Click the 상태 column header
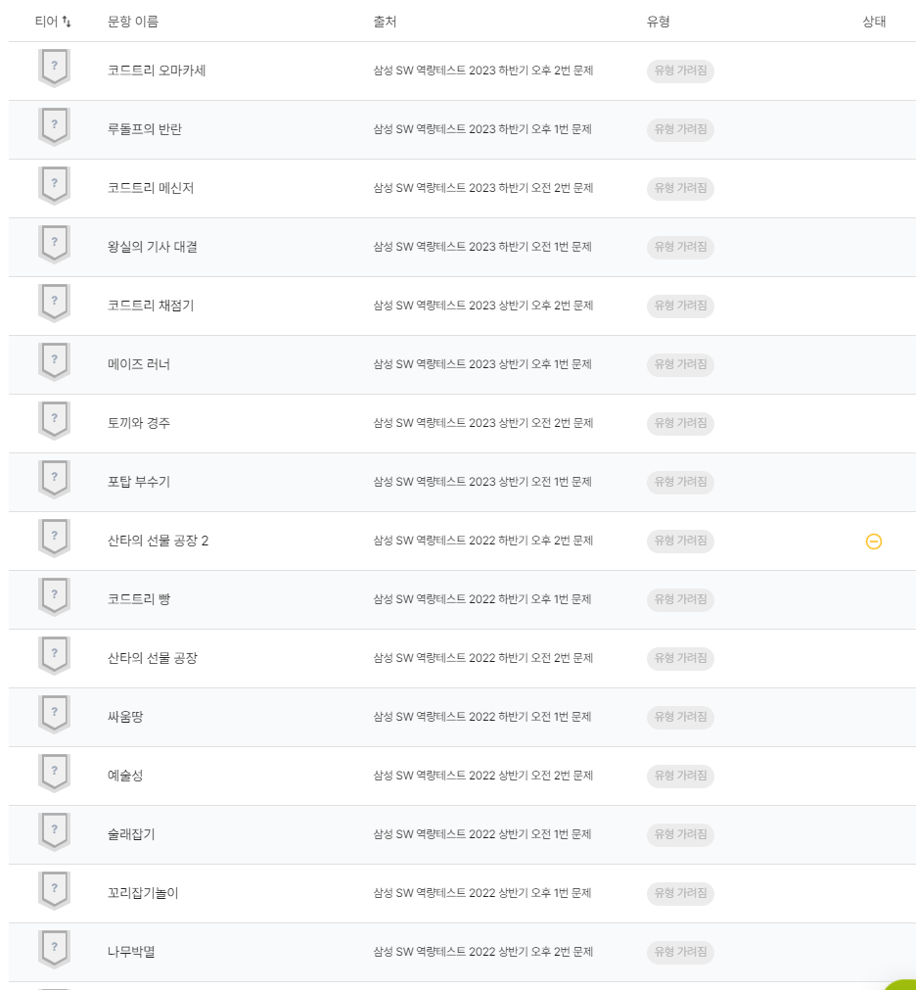The height and width of the screenshot is (990, 916). coord(874,22)
